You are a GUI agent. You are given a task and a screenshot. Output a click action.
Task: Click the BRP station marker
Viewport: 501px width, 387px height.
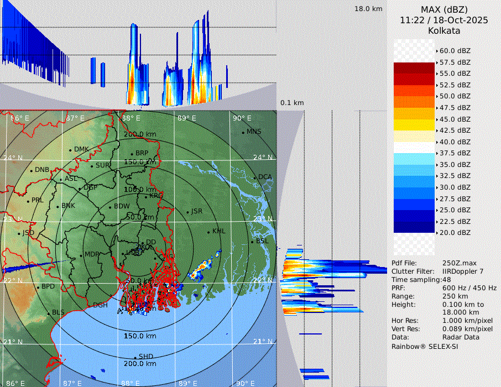pos(132,154)
